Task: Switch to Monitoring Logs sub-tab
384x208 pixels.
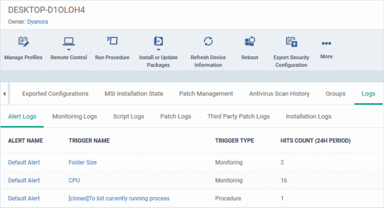Action: click(75, 116)
